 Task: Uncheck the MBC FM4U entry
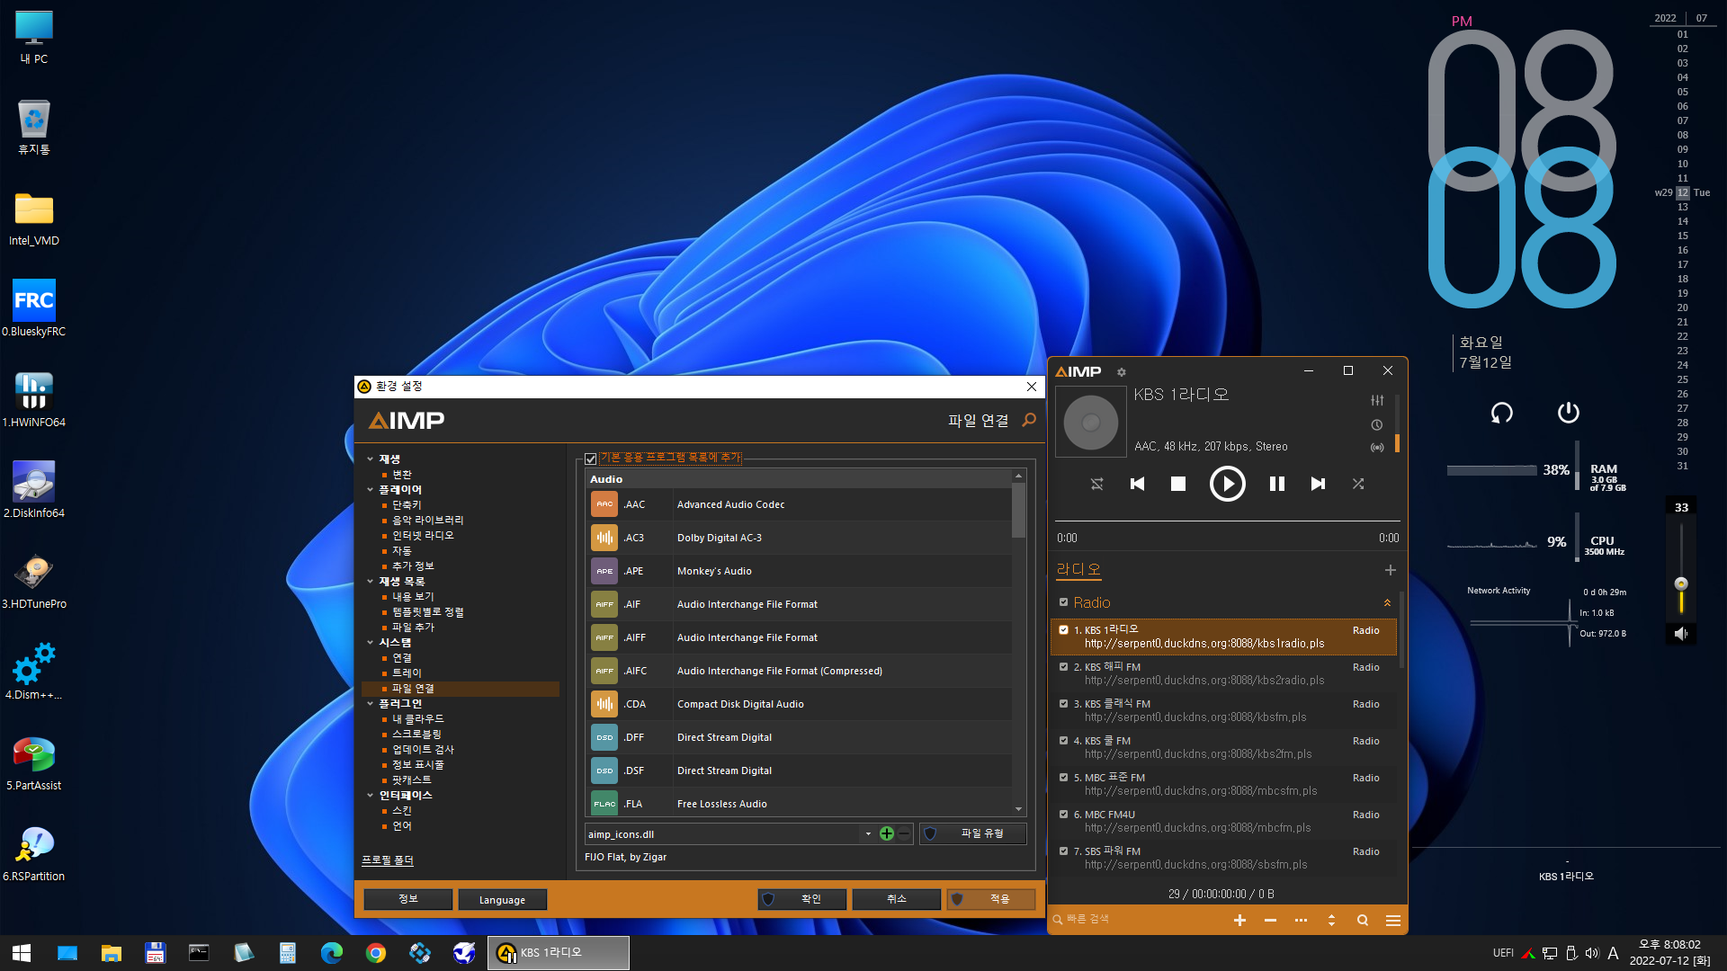[1063, 815]
